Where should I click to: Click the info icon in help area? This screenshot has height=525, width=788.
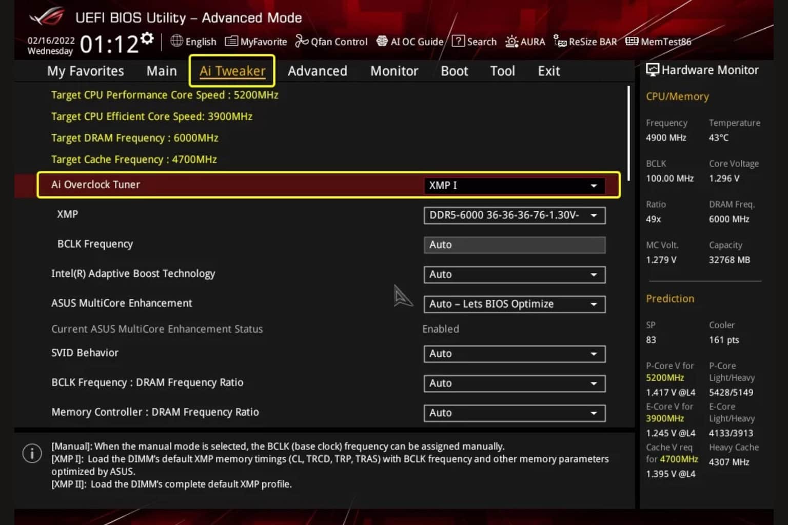tap(32, 453)
